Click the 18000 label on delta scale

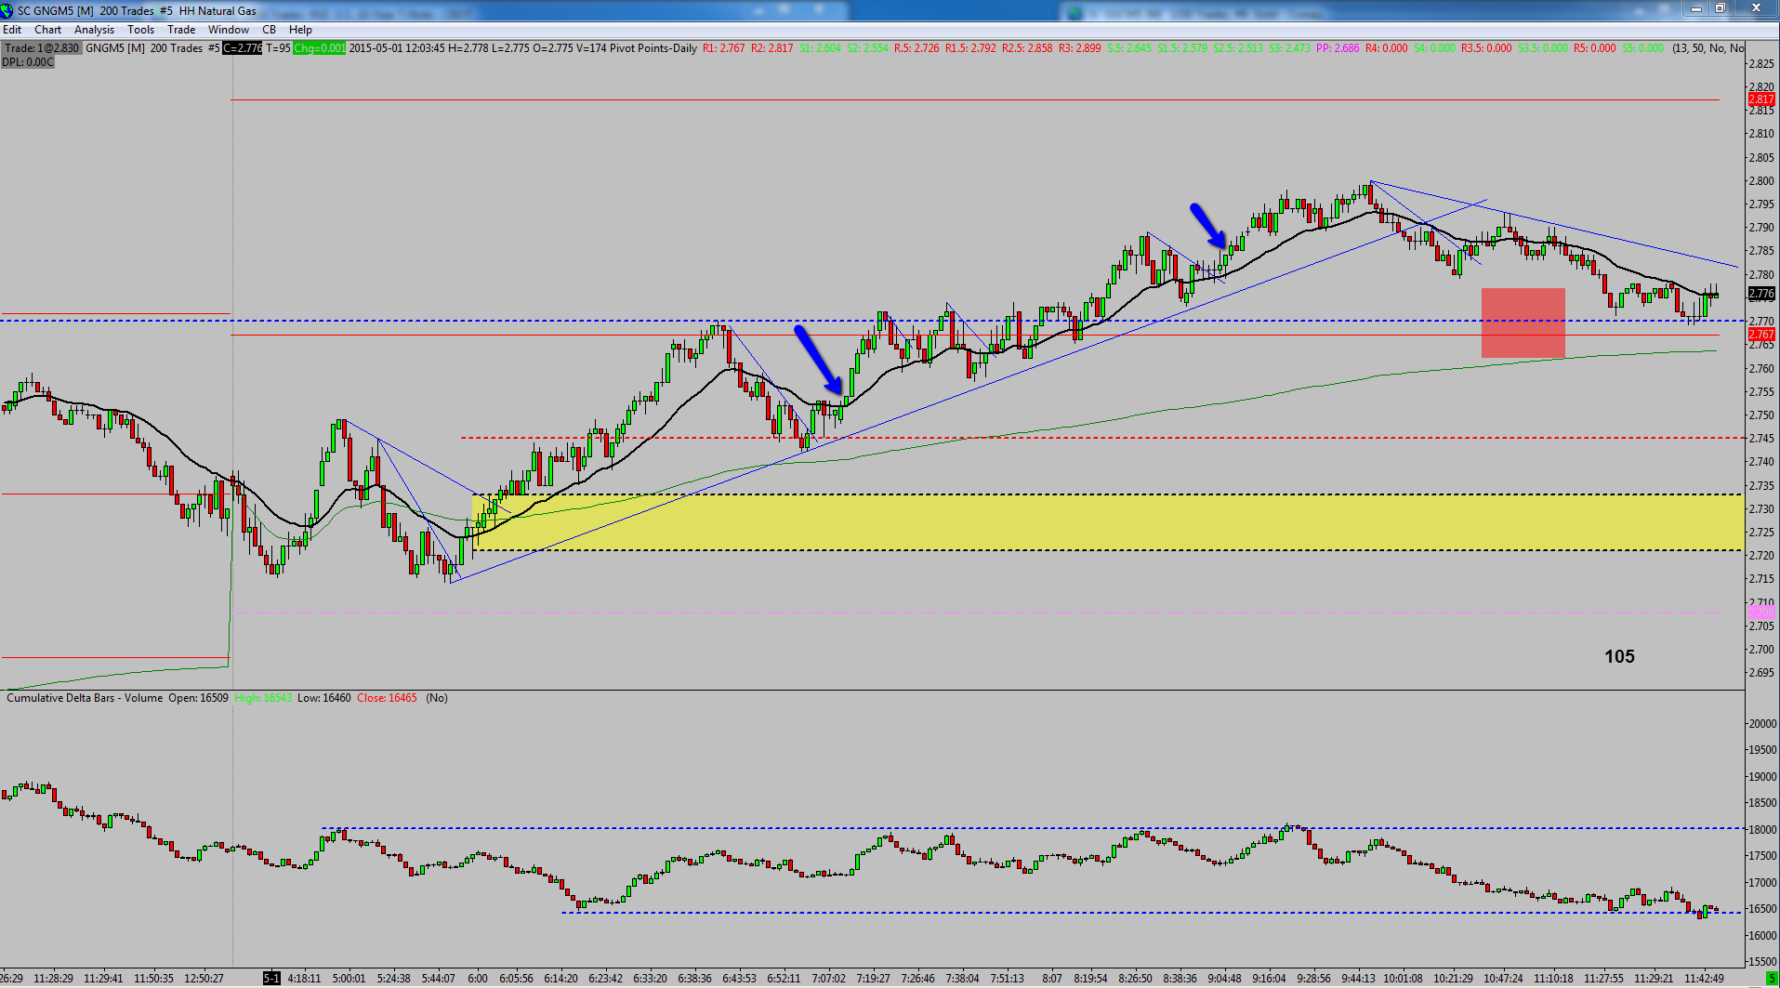click(x=1762, y=830)
